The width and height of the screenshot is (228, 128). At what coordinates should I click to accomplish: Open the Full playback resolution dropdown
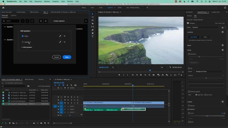[164, 67]
